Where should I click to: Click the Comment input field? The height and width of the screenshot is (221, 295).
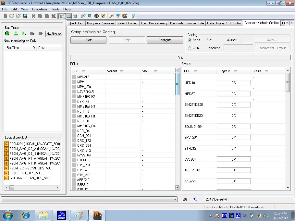238,48
